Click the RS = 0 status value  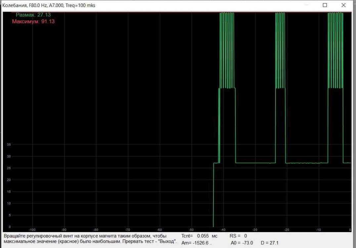(x=238, y=236)
